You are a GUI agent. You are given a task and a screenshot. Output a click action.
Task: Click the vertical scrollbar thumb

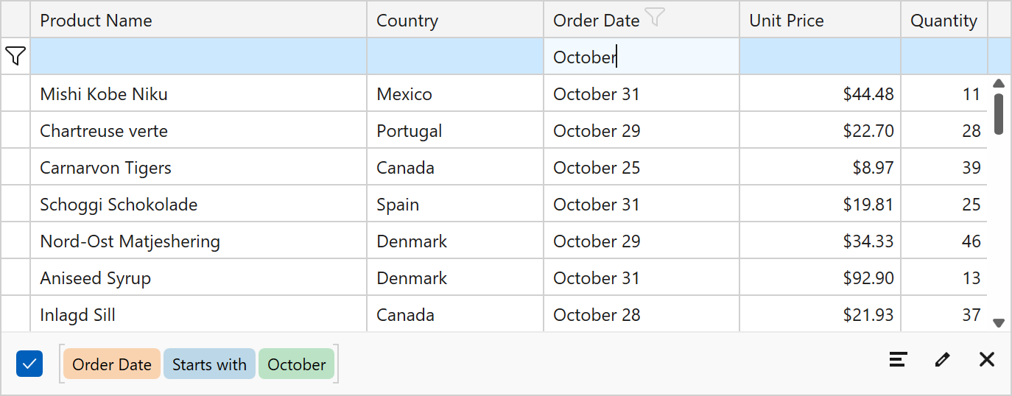(x=999, y=113)
